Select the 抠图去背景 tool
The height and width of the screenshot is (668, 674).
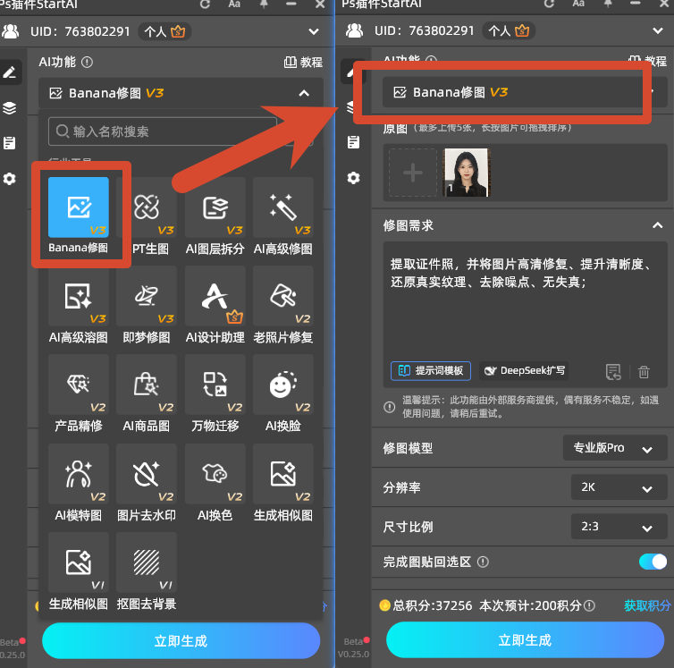point(147,562)
